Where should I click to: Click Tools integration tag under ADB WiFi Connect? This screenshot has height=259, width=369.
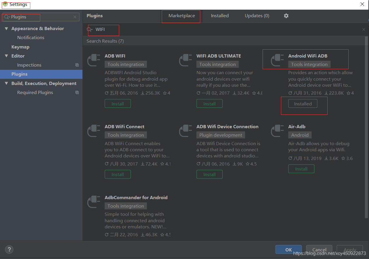126,135
